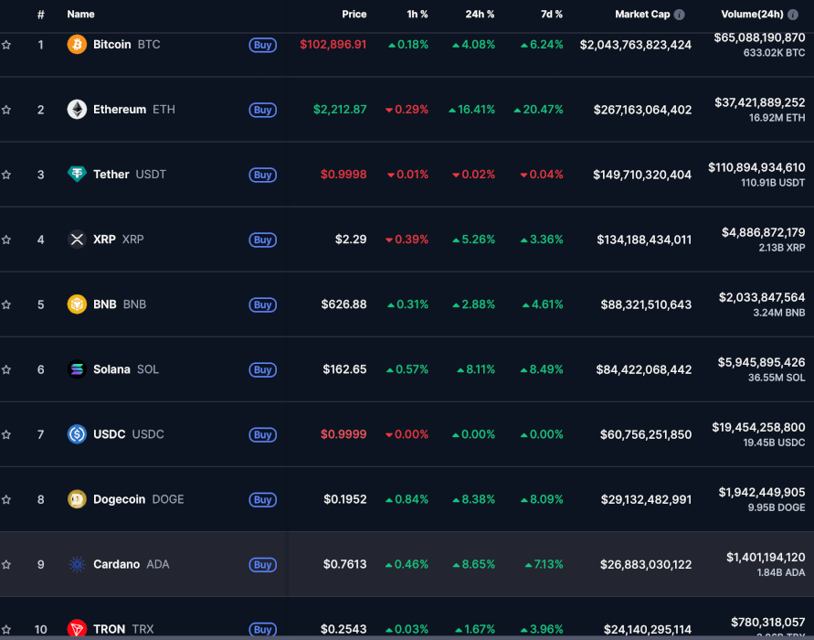
Task: Click the USDC coin logo
Action: pyautogui.click(x=77, y=434)
